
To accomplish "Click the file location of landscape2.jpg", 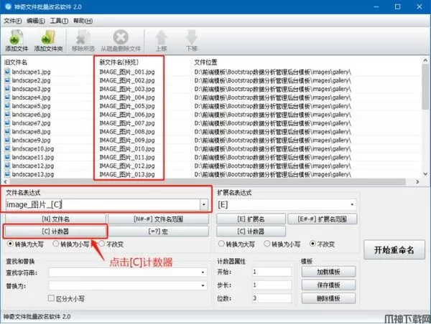I will click(x=273, y=80).
